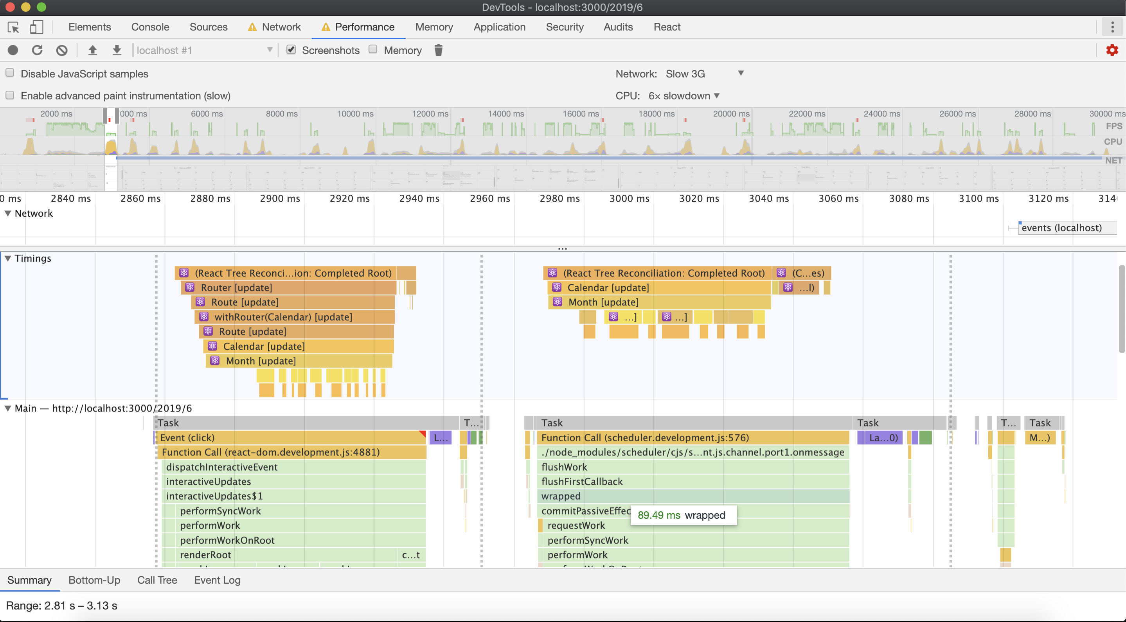
Task: Open capture settings red gear icon
Action: coord(1112,50)
